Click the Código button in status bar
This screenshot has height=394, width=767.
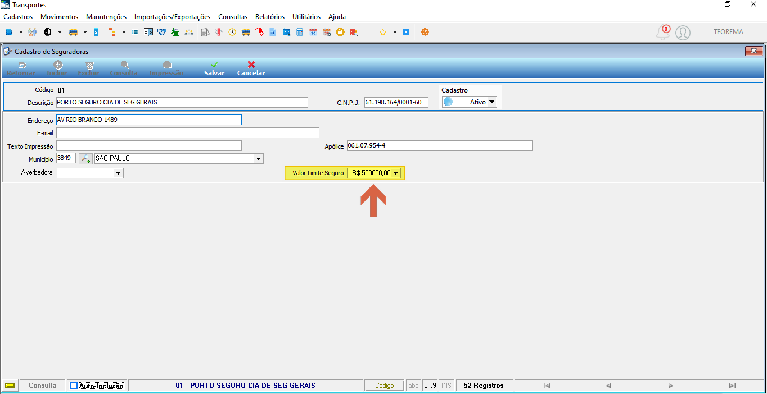[385, 386]
